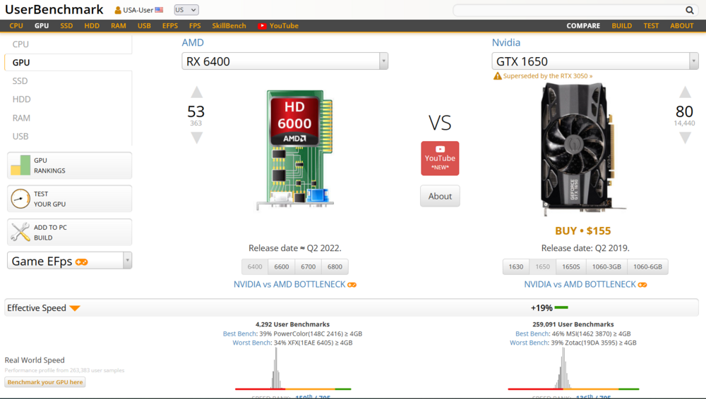Click the About button
Image resolution: width=706 pixels, height=399 pixels.
440,196
